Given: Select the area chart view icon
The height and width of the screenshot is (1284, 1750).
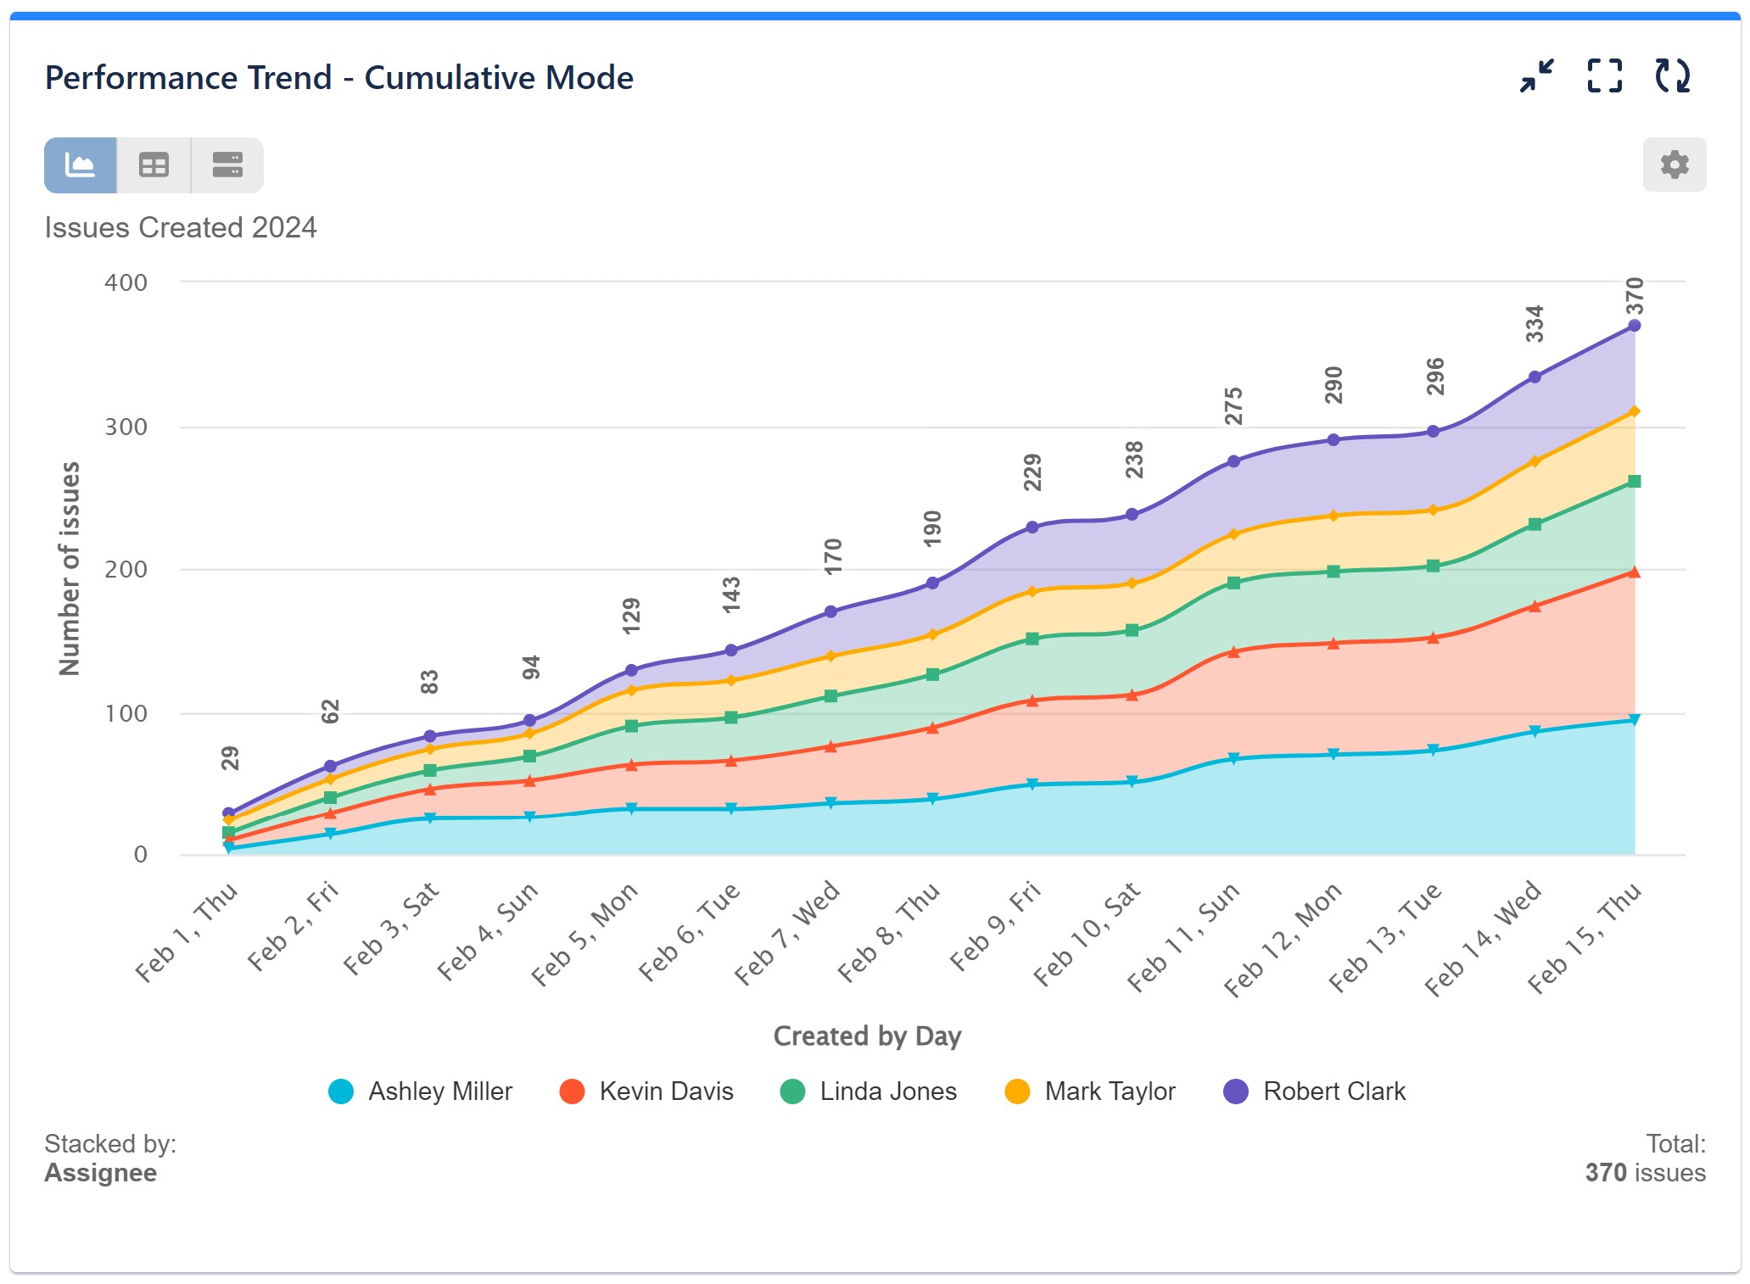Looking at the screenshot, I should 81,165.
